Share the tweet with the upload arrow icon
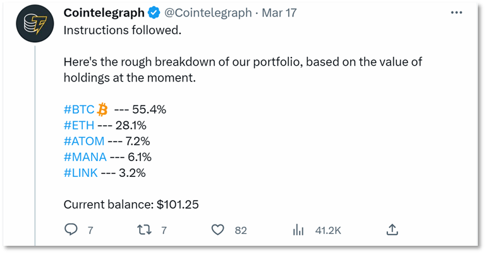486x254 pixels. (391, 230)
